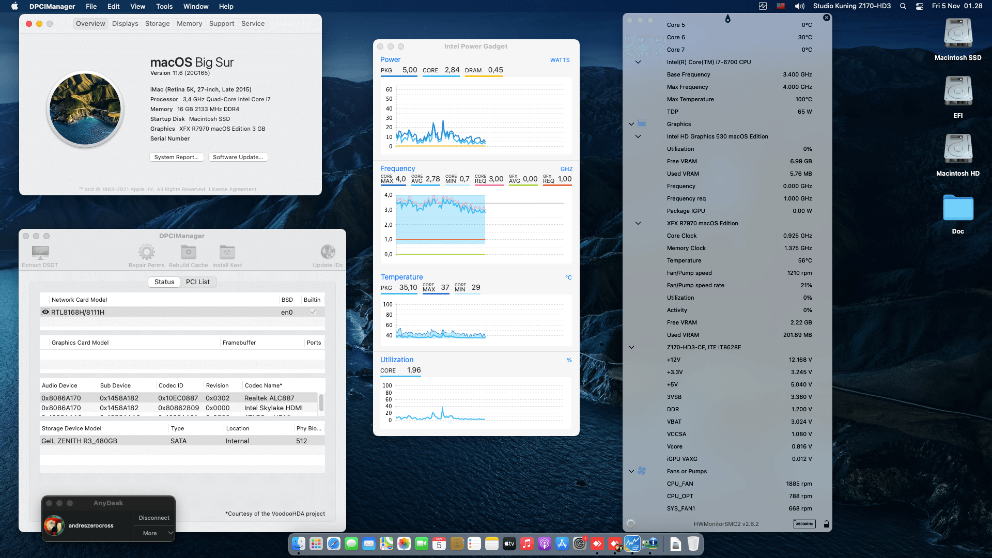Toggle Builtin checkbox for RTL8168H/8111H

coord(313,312)
